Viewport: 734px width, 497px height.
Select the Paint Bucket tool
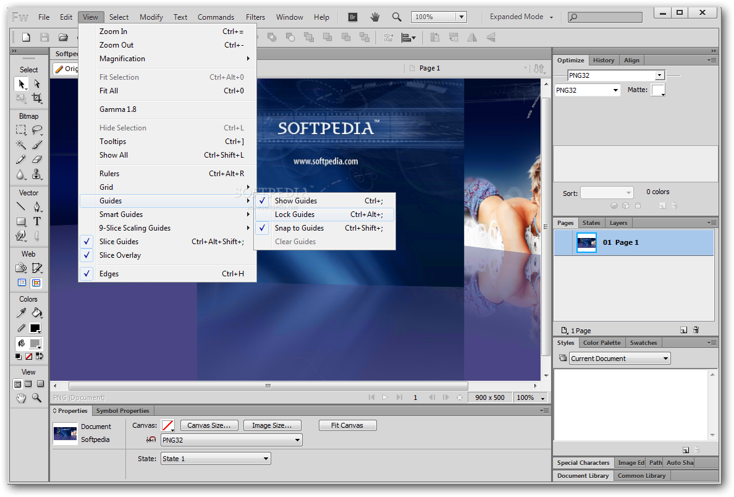(37, 312)
